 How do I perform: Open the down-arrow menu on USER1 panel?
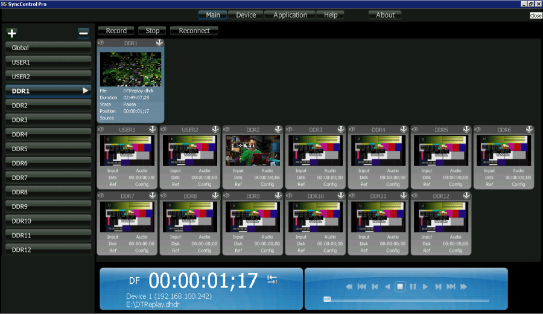153,129
